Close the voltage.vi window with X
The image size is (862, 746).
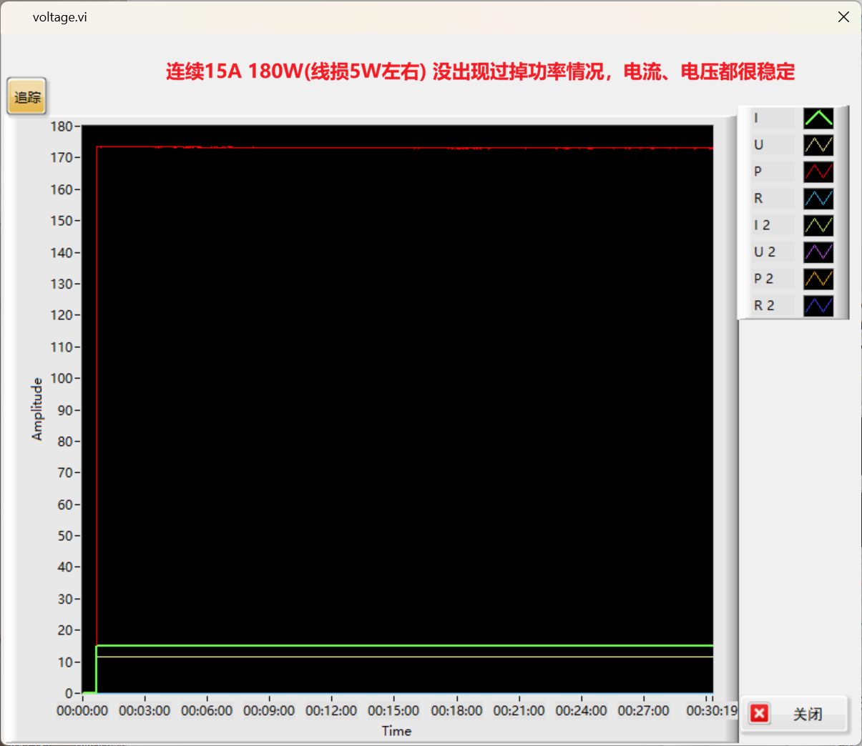click(x=843, y=17)
